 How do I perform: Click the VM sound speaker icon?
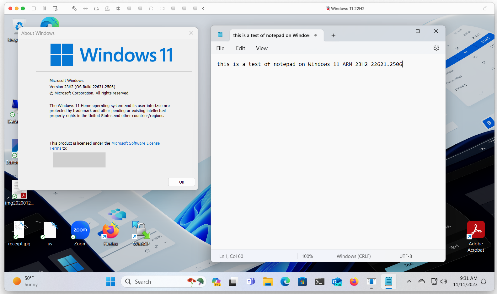pyautogui.click(x=118, y=8)
